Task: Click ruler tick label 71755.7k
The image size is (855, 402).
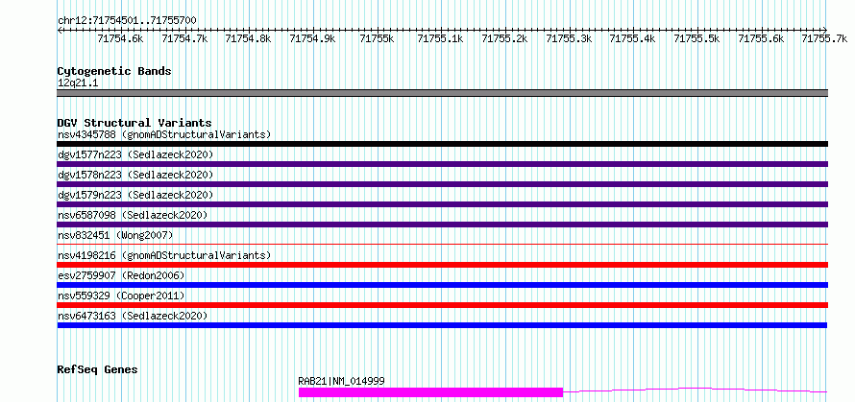Action: click(825, 38)
